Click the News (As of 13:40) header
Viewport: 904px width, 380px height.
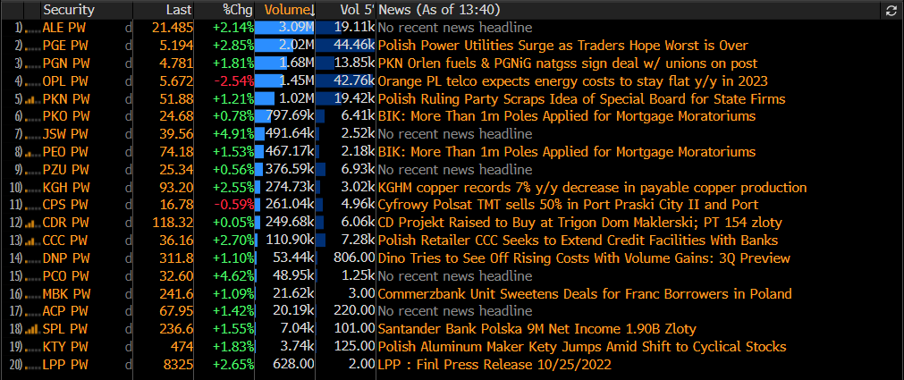[x=439, y=10]
